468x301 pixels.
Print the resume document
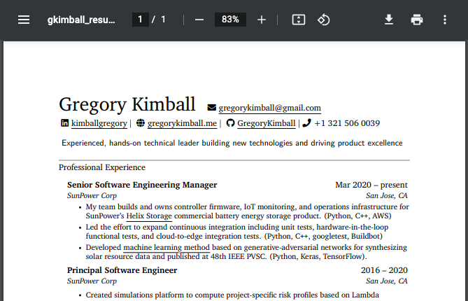[x=417, y=20]
